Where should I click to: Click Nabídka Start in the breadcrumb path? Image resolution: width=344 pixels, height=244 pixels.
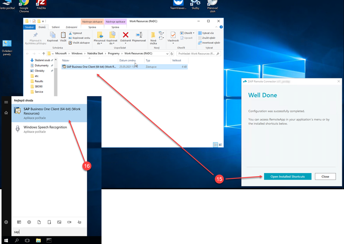(95, 54)
